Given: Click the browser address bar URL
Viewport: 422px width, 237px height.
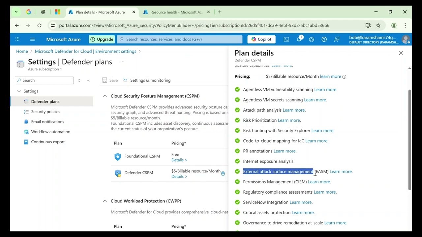Looking at the screenshot, I should (x=194, y=25).
